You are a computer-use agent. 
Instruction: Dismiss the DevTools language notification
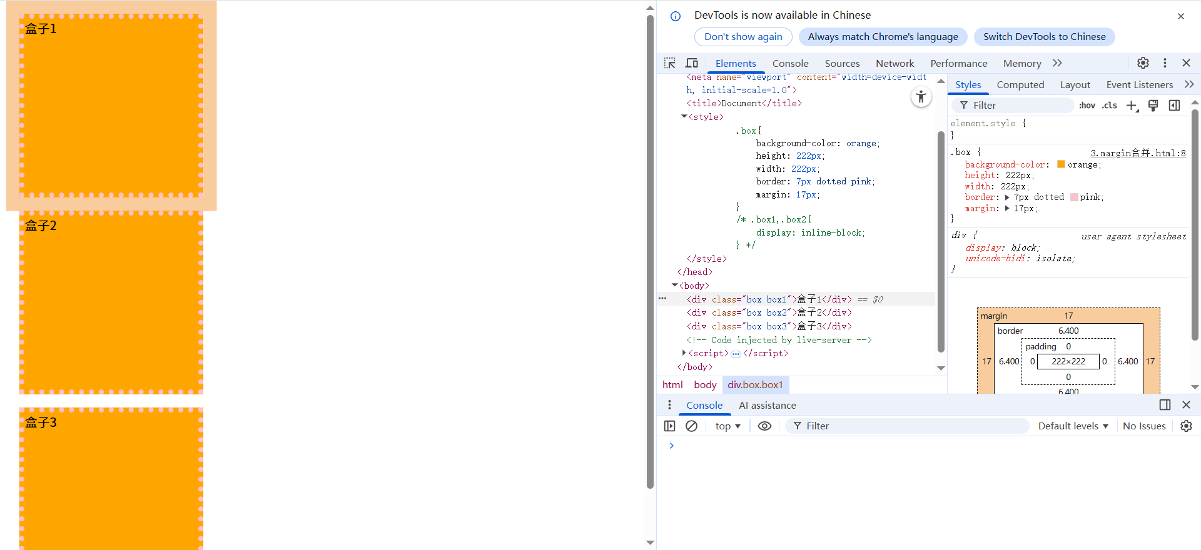click(1181, 16)
